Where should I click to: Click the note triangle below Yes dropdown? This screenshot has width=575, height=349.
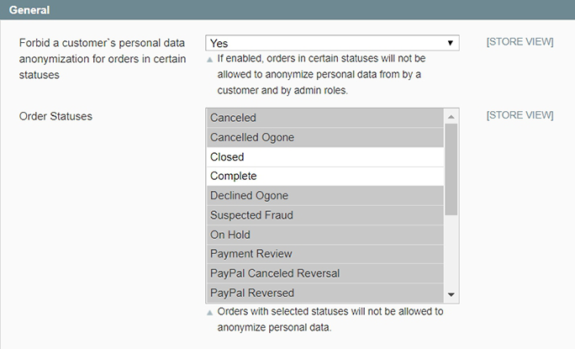coord(210,60)
